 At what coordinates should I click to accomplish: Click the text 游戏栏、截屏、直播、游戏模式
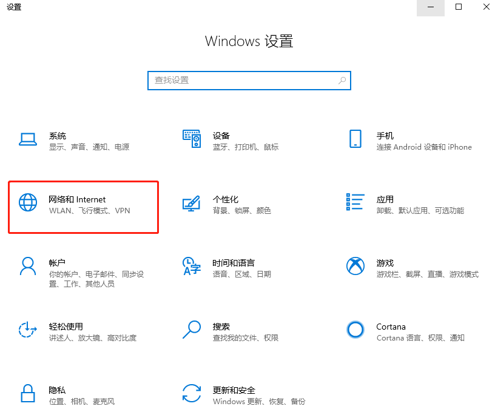428,274
